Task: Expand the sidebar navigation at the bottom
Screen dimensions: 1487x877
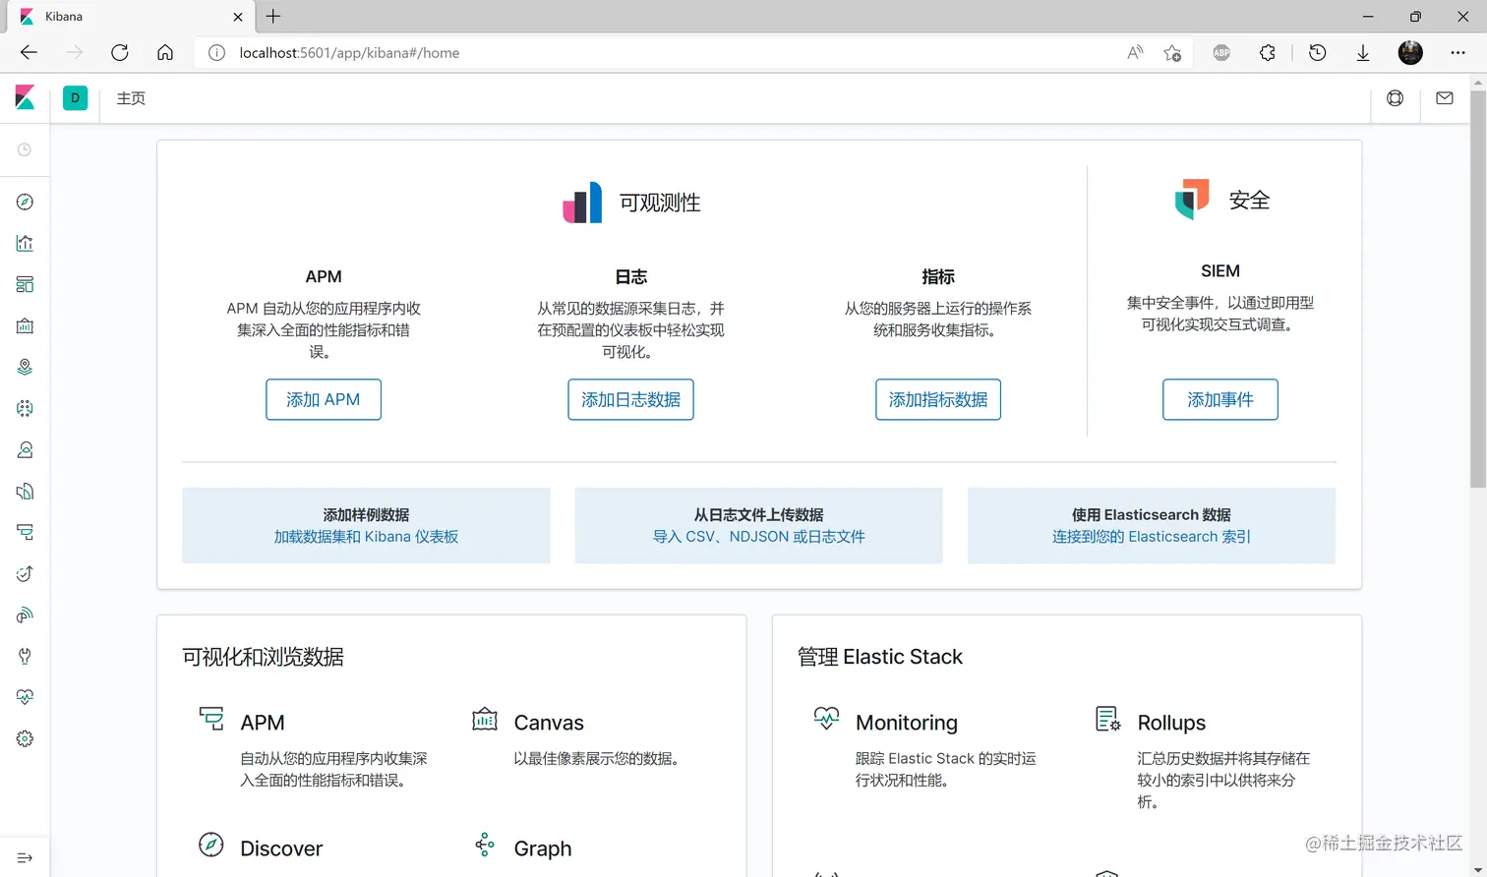Action: 26,857
